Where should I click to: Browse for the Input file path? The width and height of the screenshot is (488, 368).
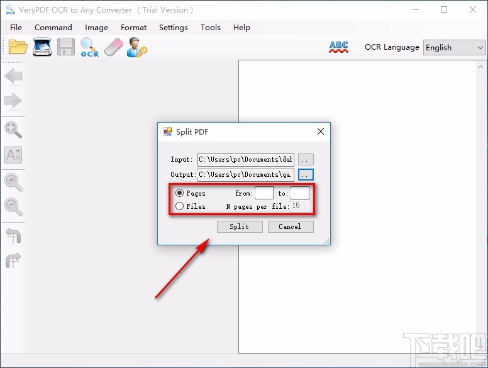(x=306, y=160)
